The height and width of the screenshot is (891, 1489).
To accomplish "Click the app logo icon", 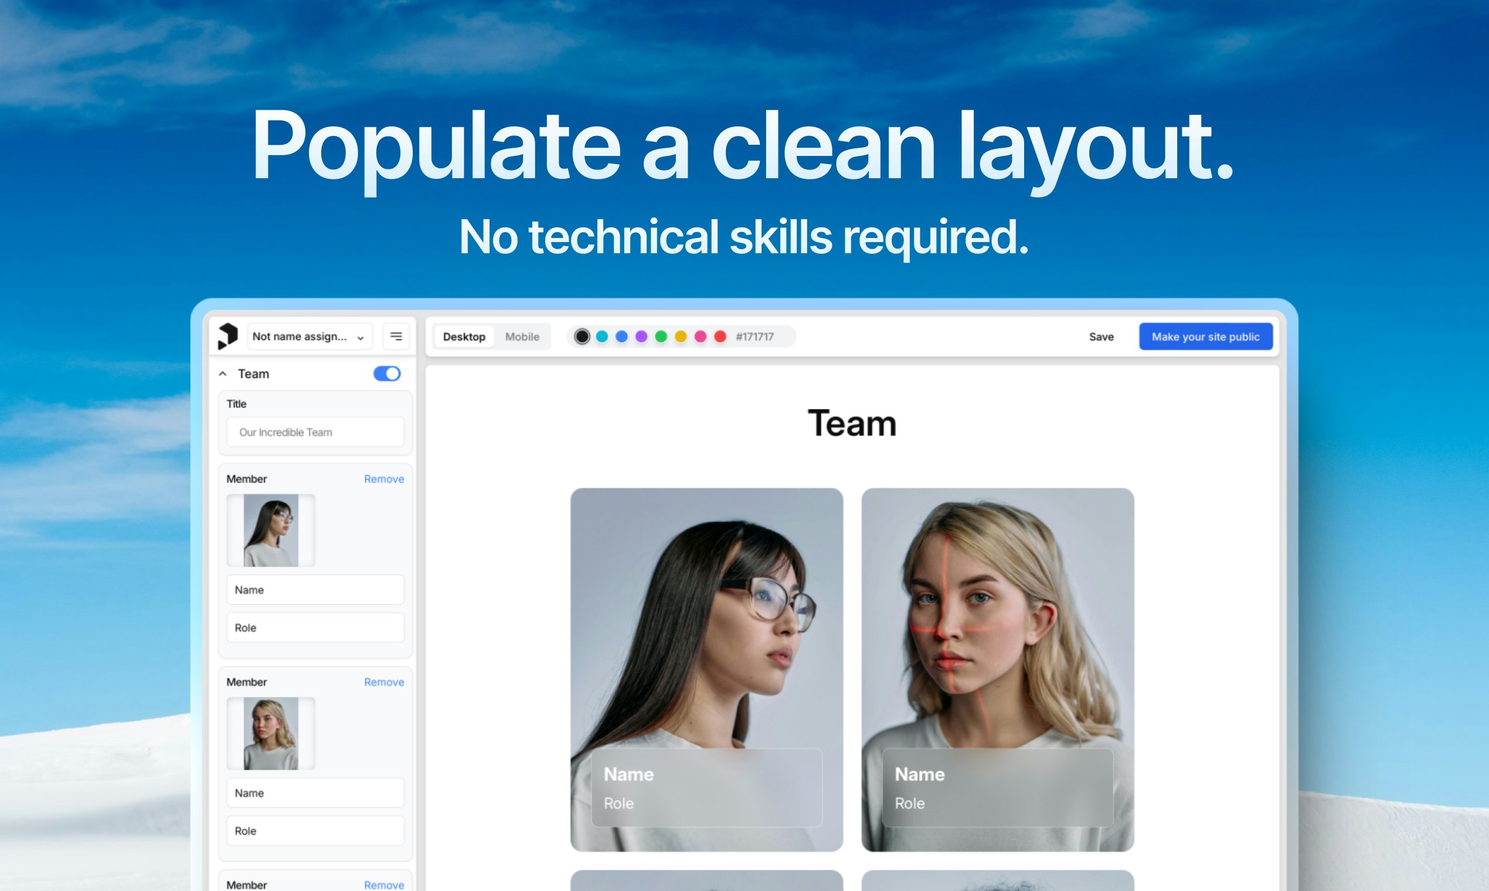I will [227, 336].
